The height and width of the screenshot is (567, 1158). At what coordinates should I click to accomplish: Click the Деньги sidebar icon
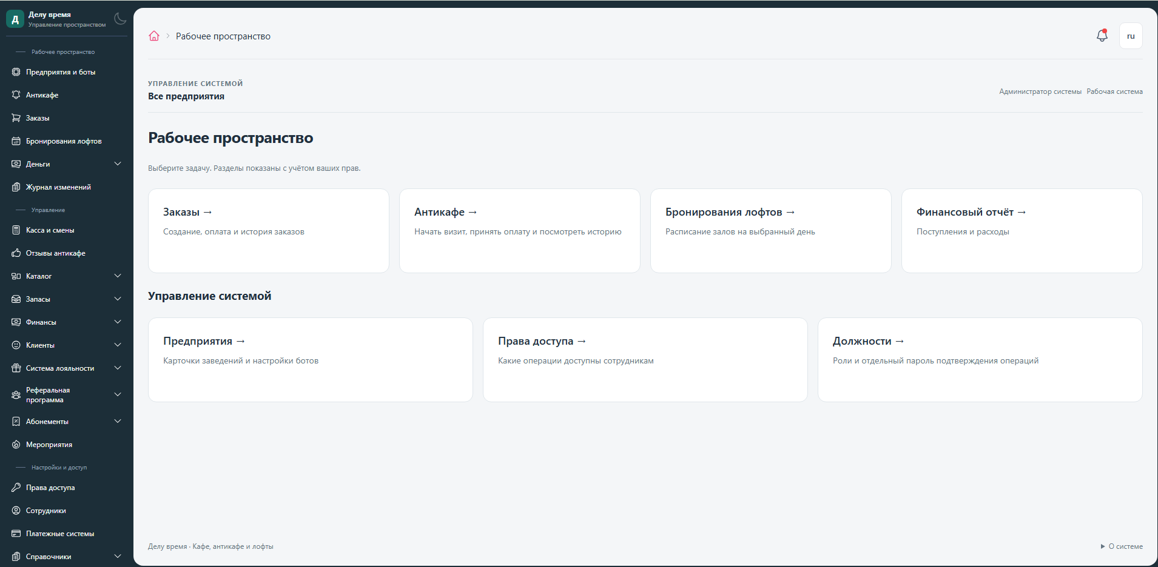pyautogui.click(x=16, y=164)
